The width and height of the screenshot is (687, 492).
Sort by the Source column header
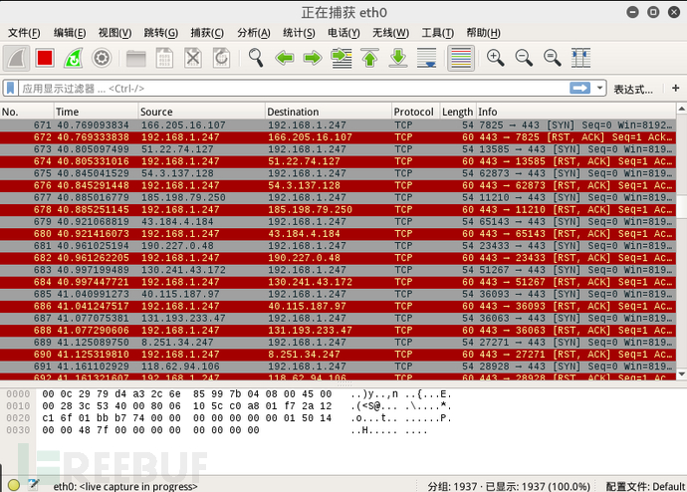point(201,112)
